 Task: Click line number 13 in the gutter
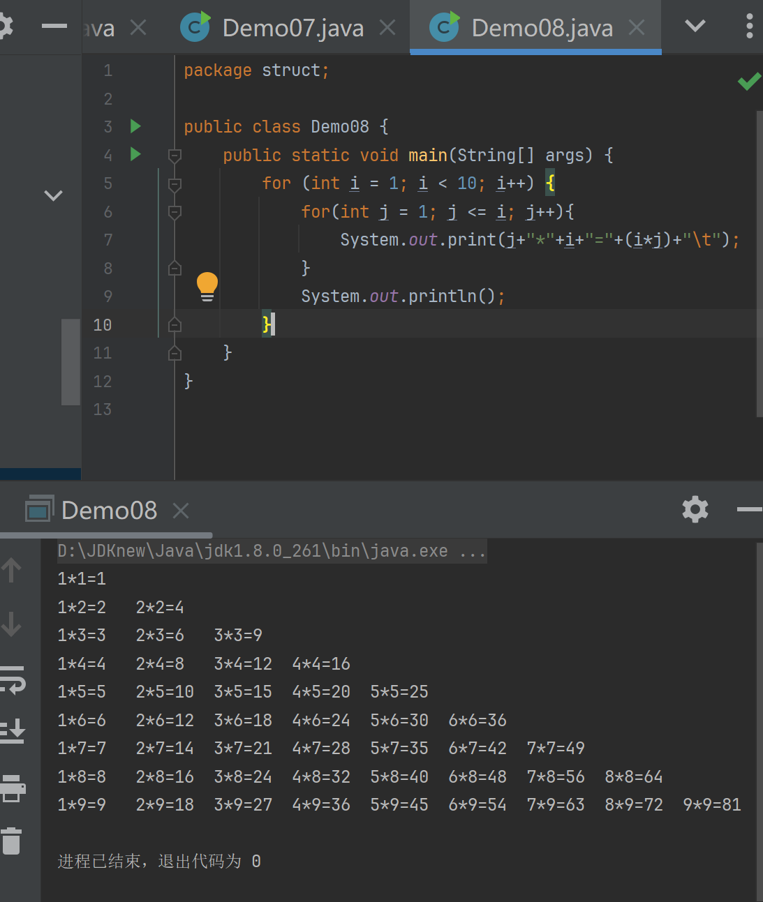[x=103, y=409]
